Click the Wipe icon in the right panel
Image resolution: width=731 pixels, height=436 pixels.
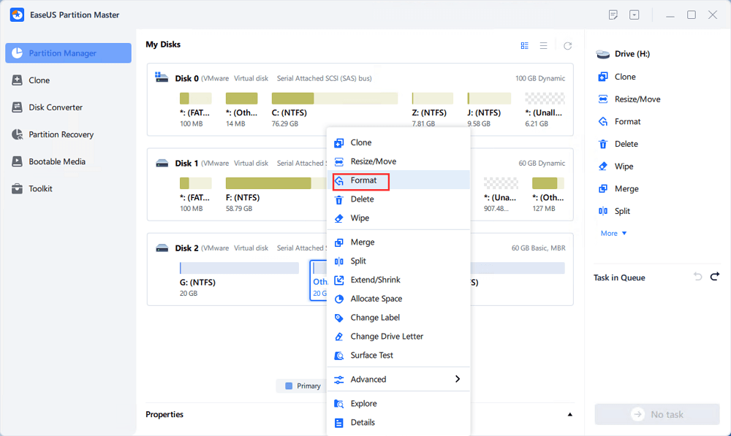click(603, 167)
